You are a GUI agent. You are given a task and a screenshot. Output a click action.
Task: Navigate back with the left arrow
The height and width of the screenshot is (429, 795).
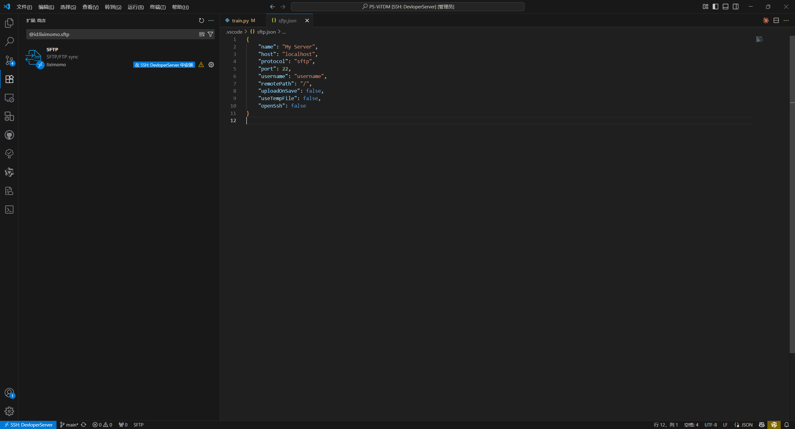pos(272,7)
